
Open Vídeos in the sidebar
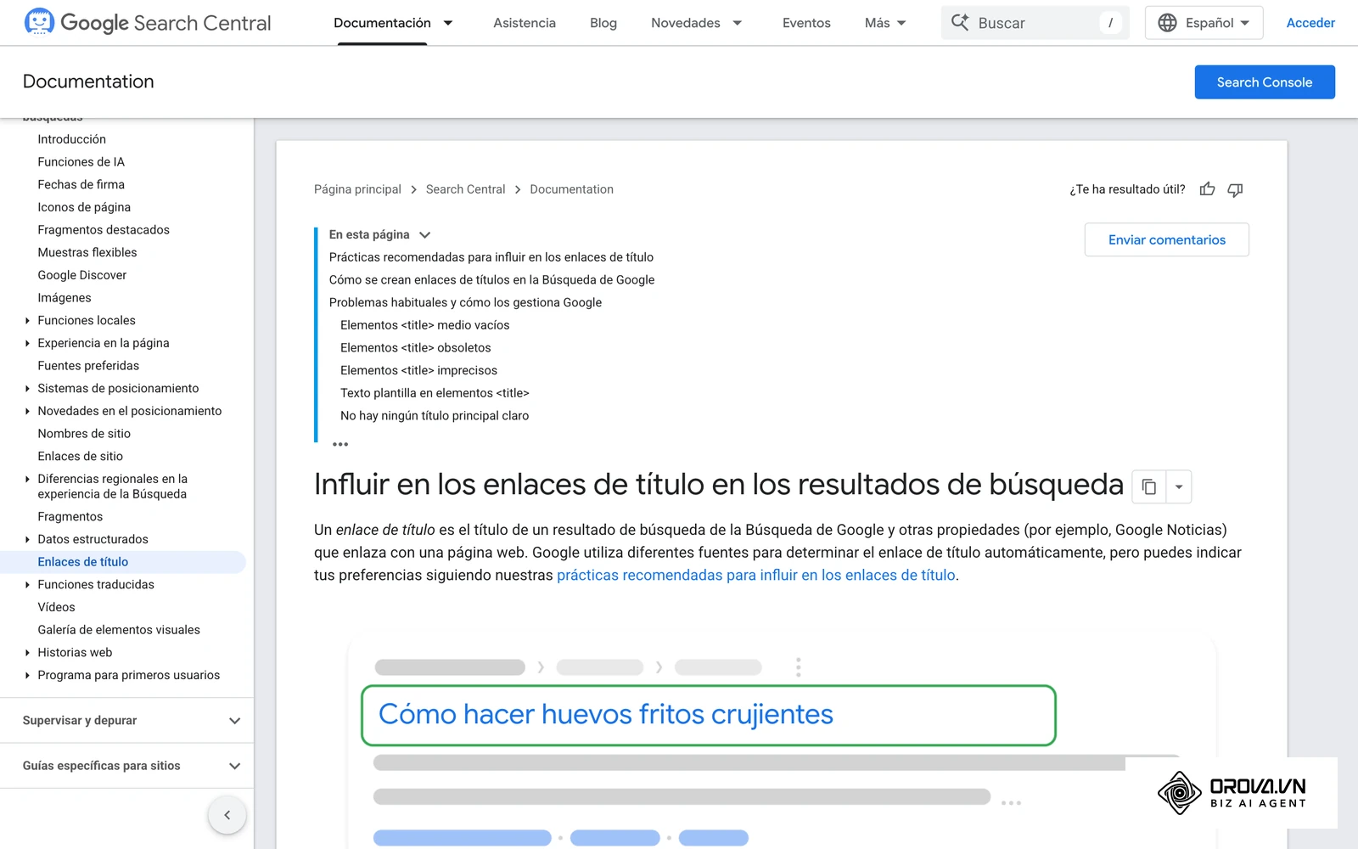click(x=56, y=607)
